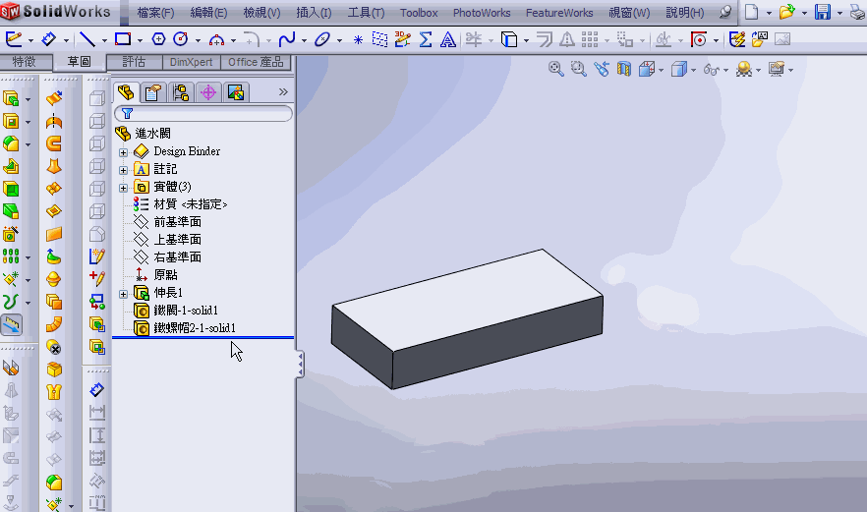Switch to the 特徵 features tab

(25, 62)
